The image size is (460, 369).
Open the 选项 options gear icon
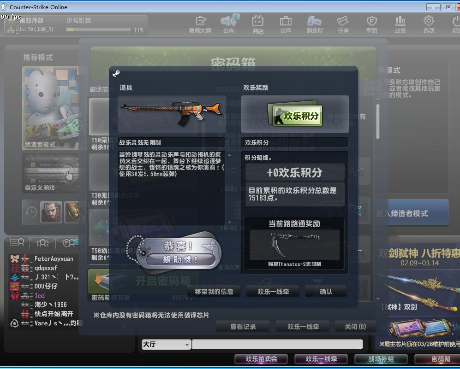tap(429, 24)
